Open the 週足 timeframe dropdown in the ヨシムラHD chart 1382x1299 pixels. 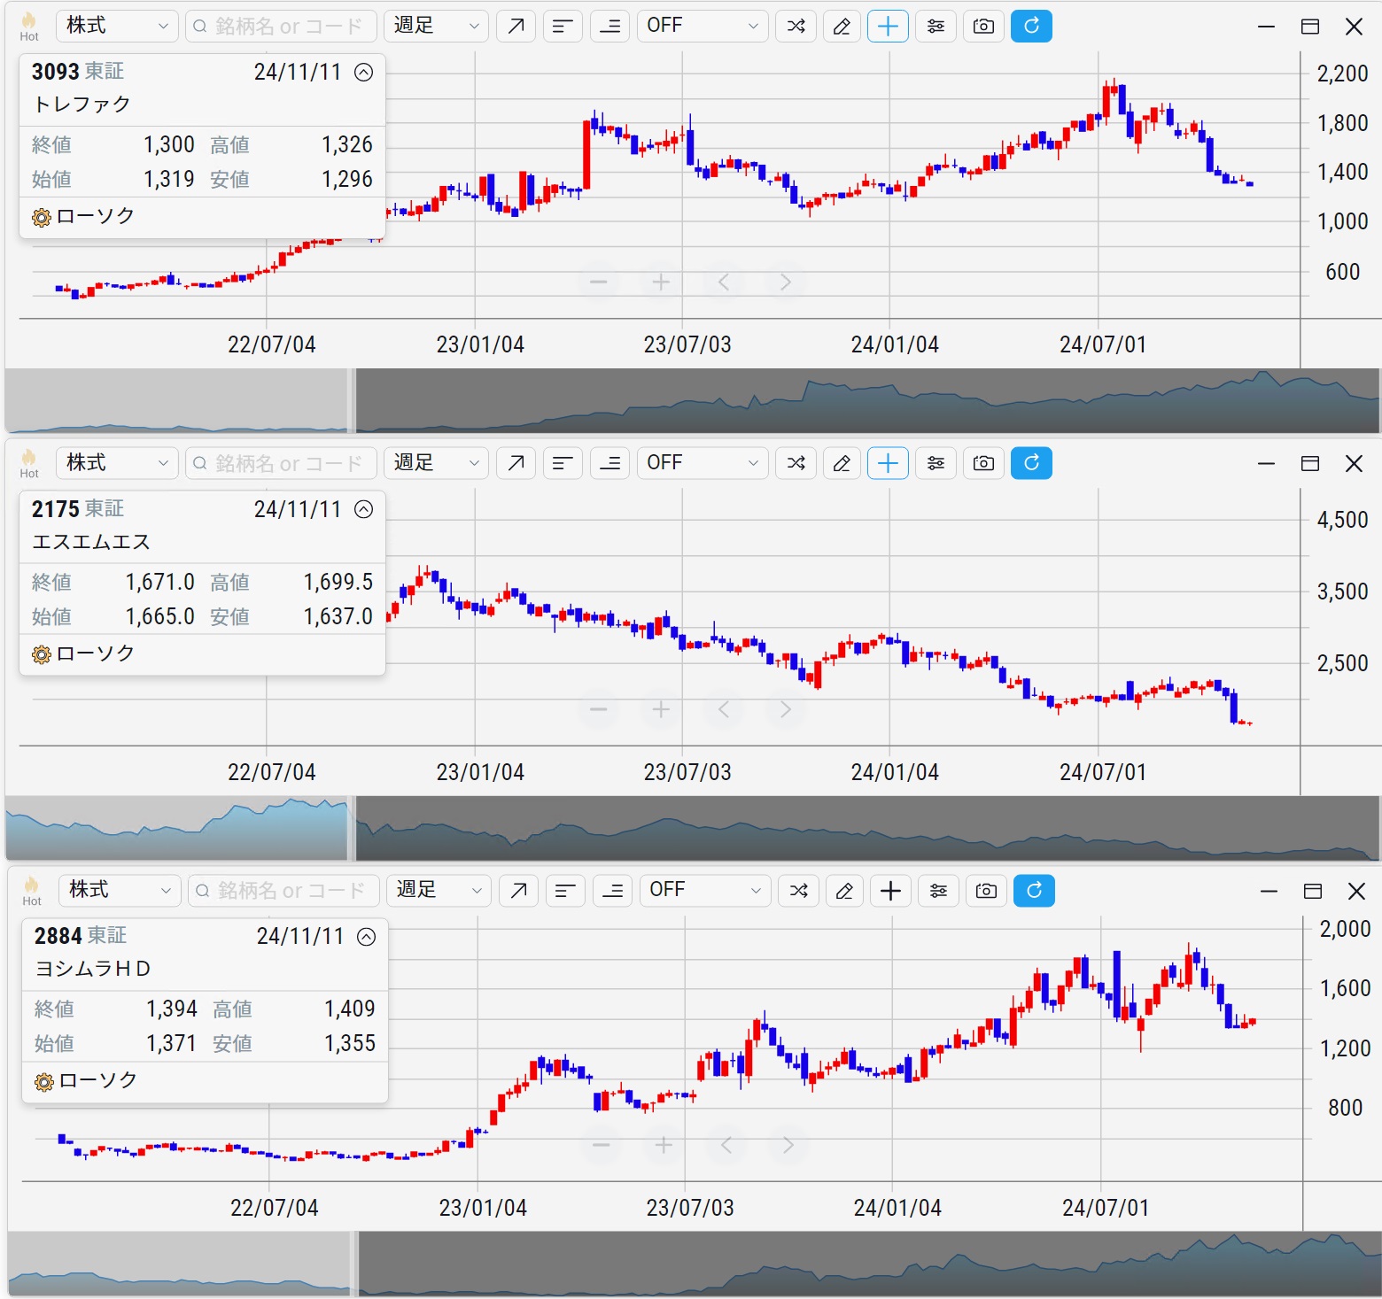(x=439, y=890)
